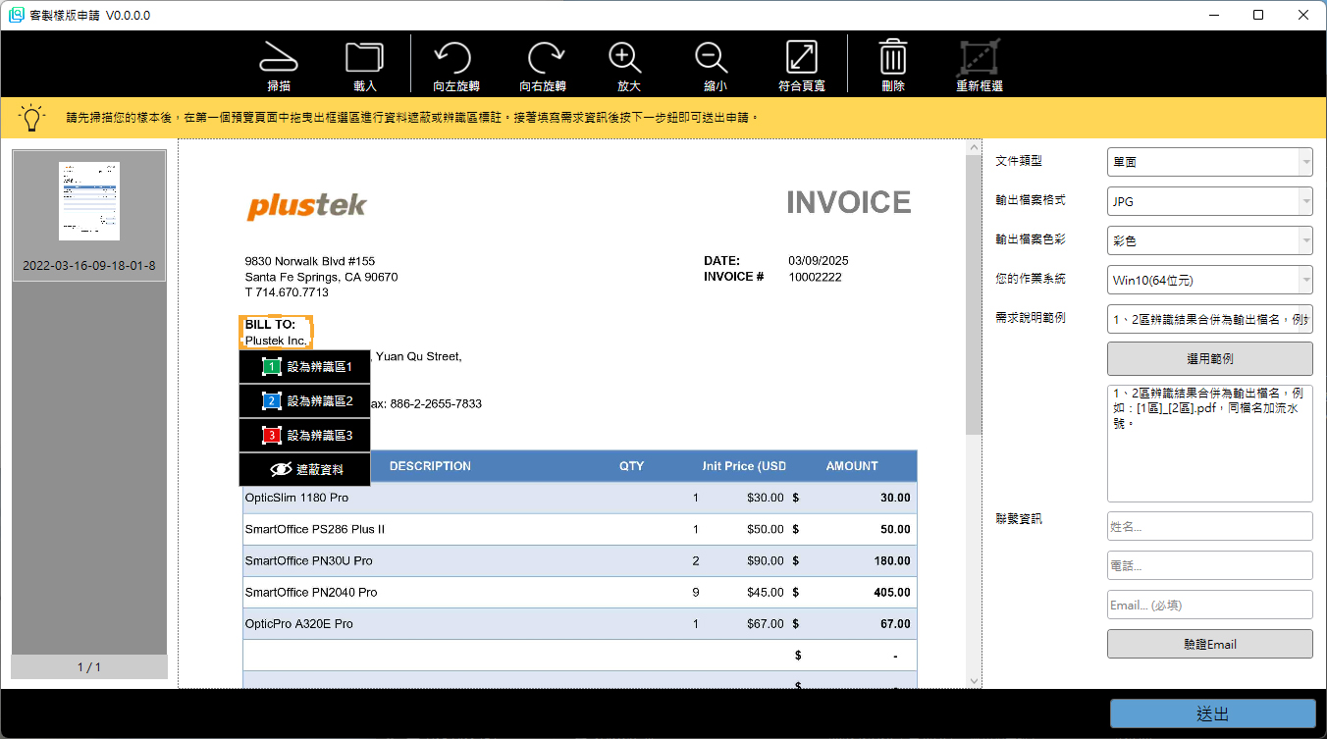1327x739 pixels.
Task: Click the DESCRIPTION column header
Action: 430,466
